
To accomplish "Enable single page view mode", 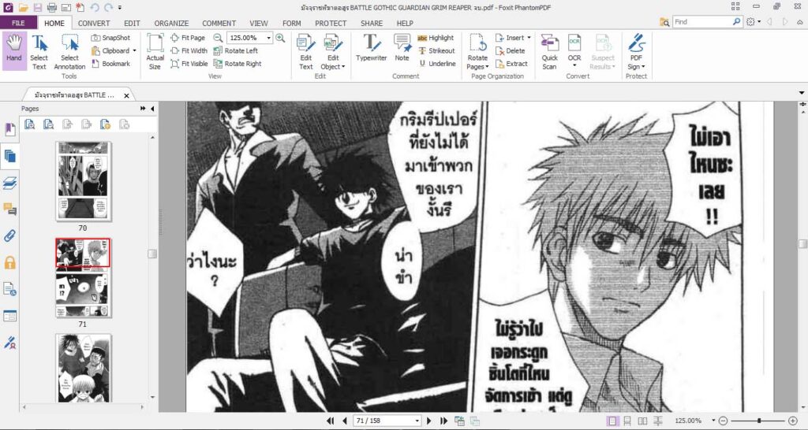I will pos(612,421).
